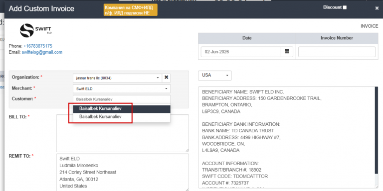The height and width of the screenshot is (191, 383).
Task: Click inside the REMIT TO text area
Action: pos(122,172)
